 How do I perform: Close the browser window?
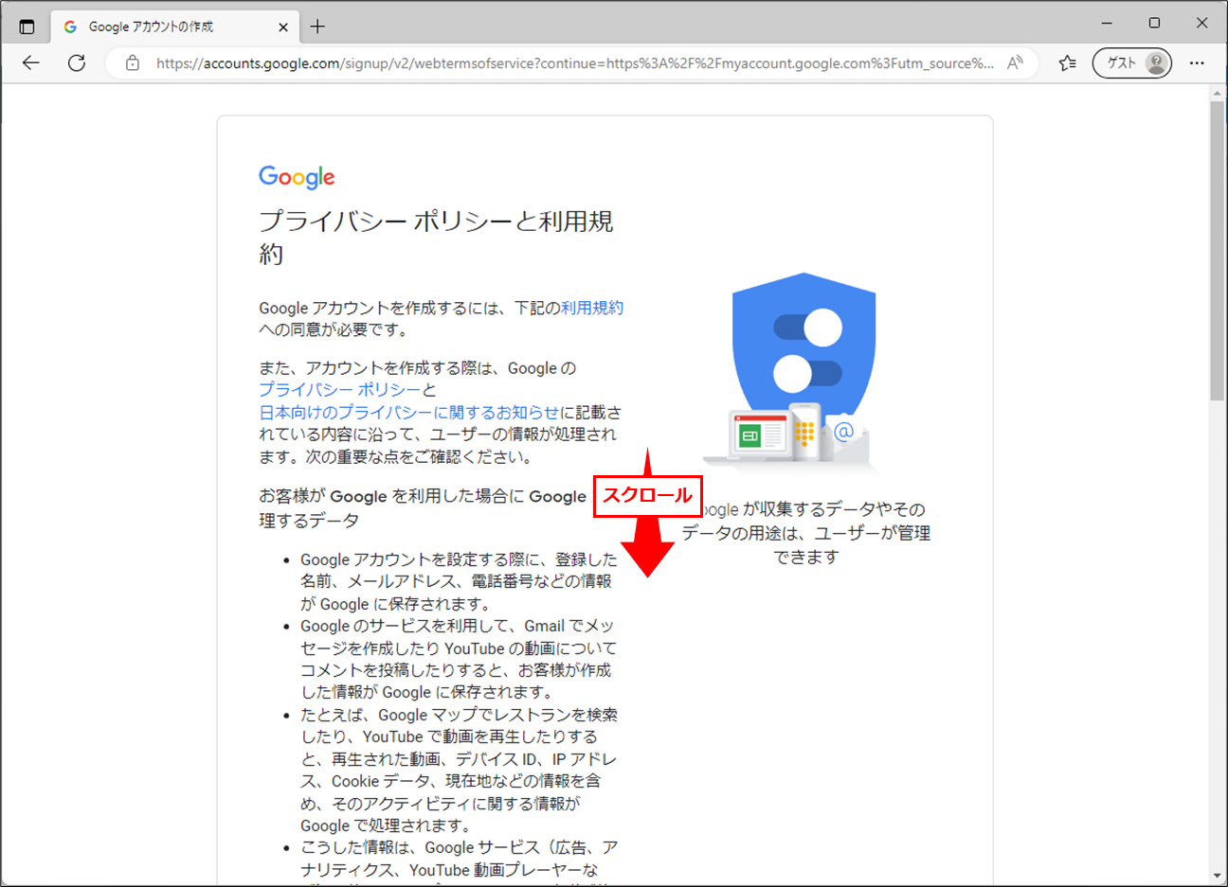1201,23
